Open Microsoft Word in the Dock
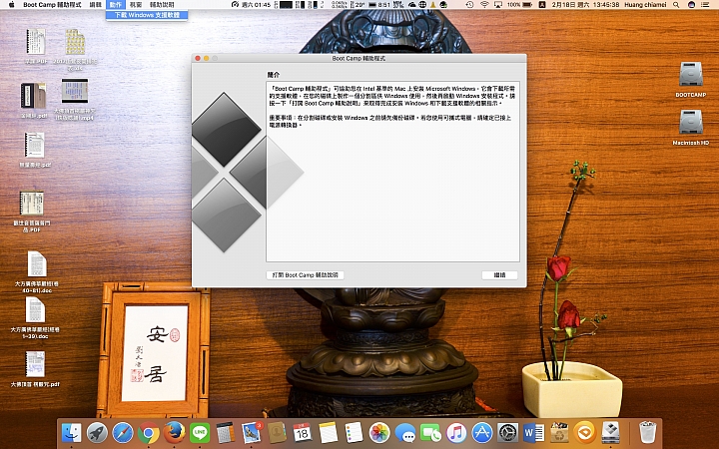The image size is (719, 449). [533, 432]
